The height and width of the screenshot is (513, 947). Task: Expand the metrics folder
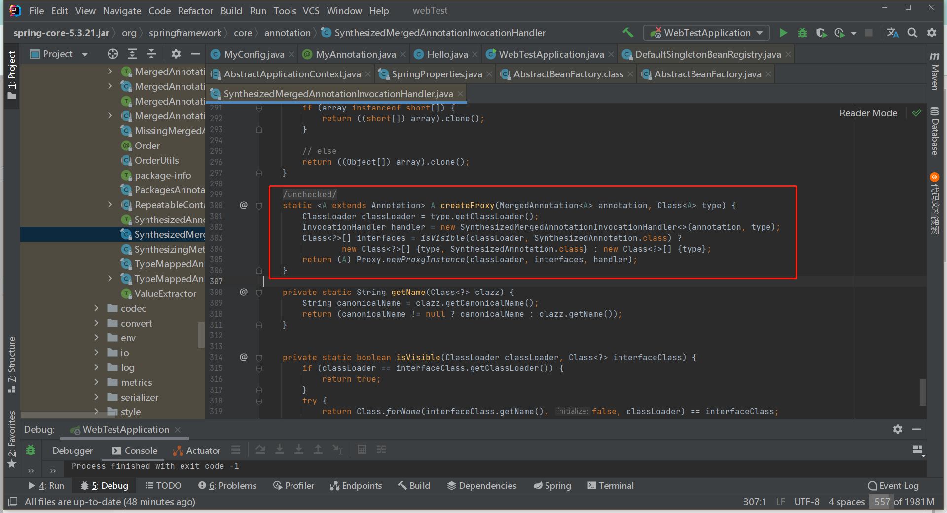(x=97, y=382)
